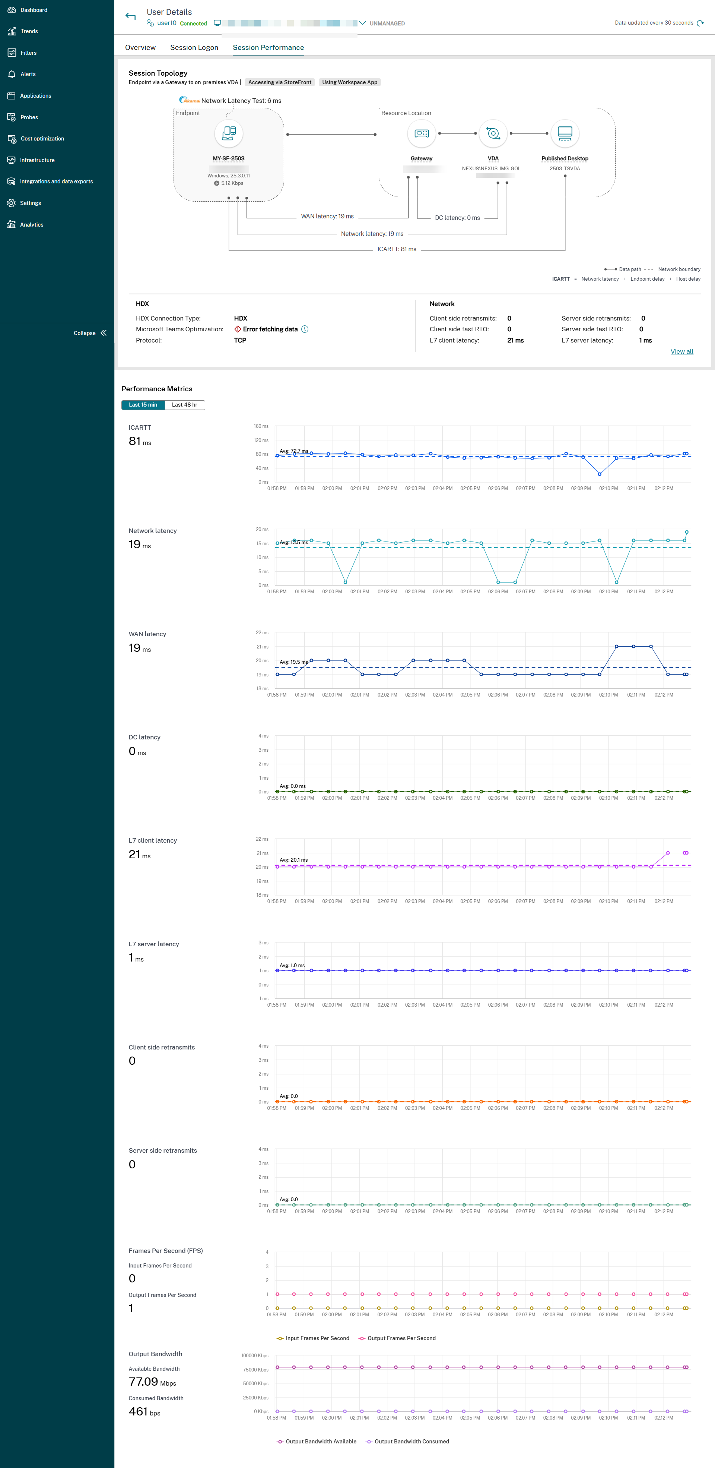Click the refresh icon next to data updated

700,23
